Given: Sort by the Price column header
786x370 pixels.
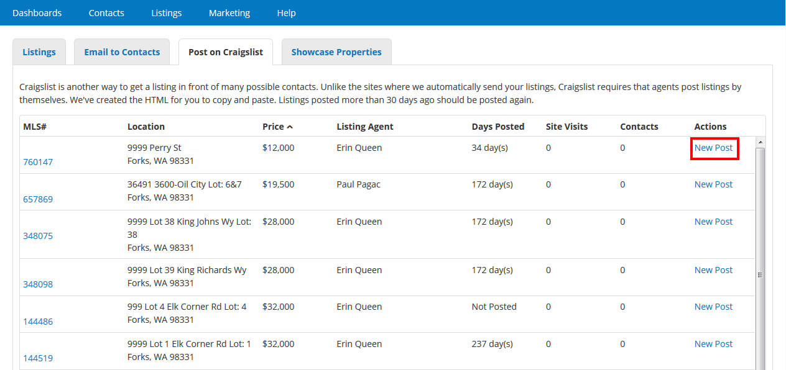Looking at the screenshot, I should [277, 127].
